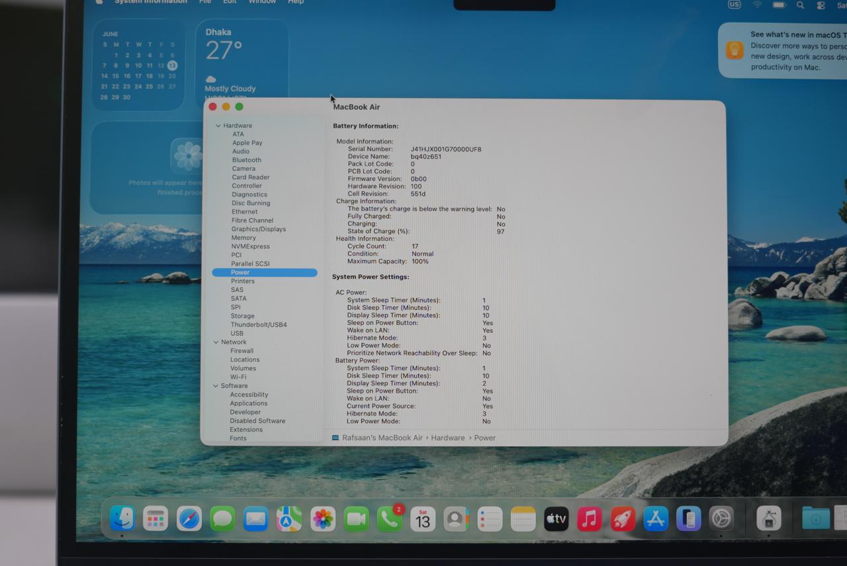Click System Information chip icon in dock
847x566 pixels.
click(x=769, y=518)
